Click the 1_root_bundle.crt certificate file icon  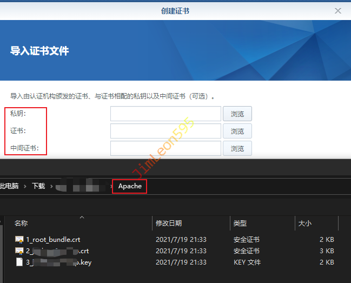coord(19,239)
